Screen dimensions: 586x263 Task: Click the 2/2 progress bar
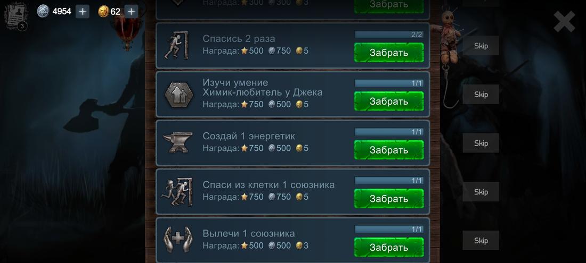(389, 35)
